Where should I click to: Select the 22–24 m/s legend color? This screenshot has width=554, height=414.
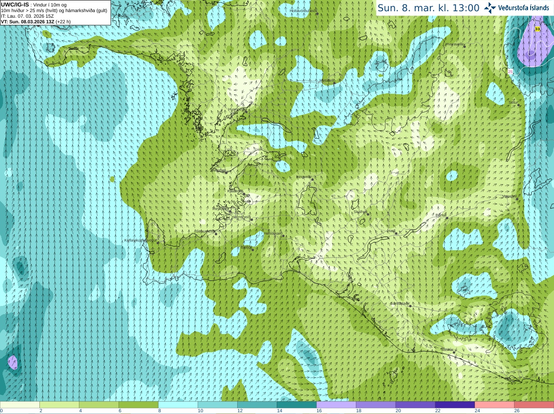(x=455, y=405)
